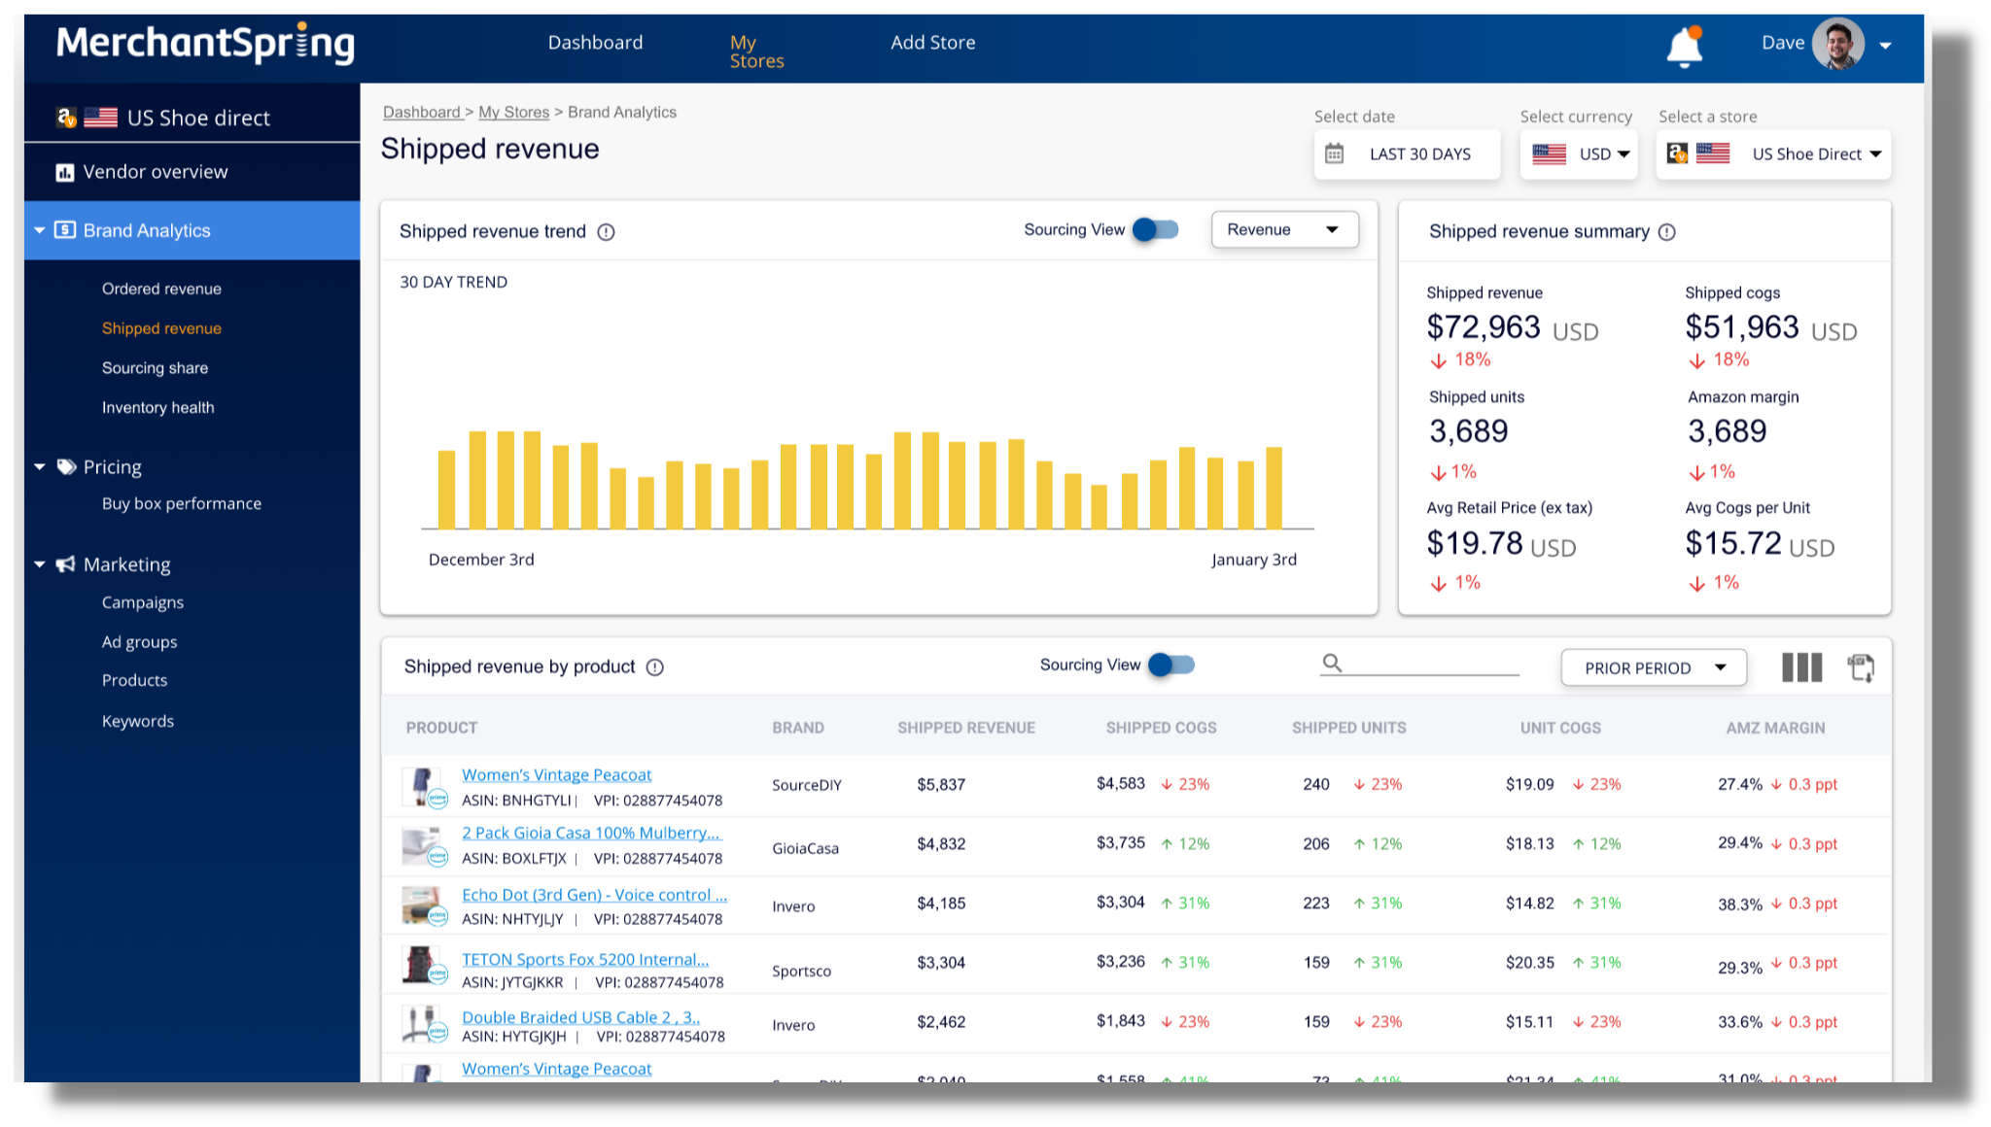Viewport: 1991px width, 1127px height.
Task: Toggle Sourcing View in revenue trend
Action: pyautogui.click(x=1156, y=229)
